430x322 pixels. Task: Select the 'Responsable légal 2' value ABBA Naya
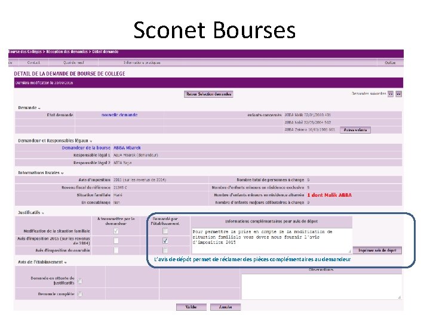tap(122, 163)
